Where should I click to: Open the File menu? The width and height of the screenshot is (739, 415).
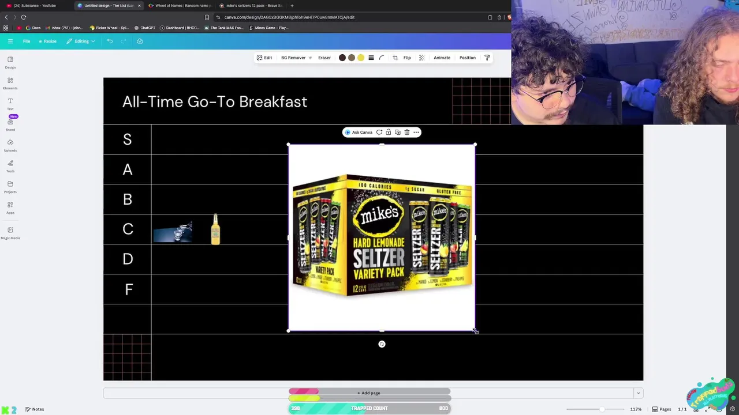tap(27, 41)
